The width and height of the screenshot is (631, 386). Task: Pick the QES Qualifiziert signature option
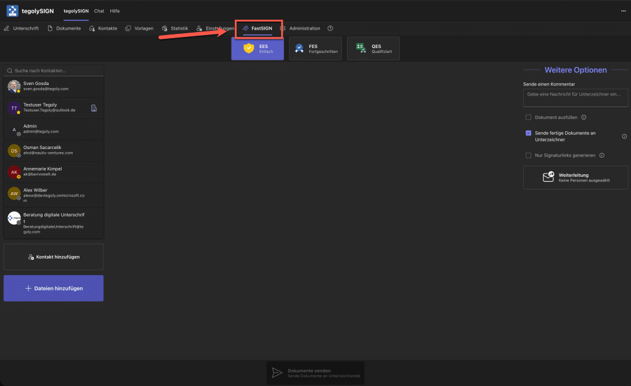373,49
